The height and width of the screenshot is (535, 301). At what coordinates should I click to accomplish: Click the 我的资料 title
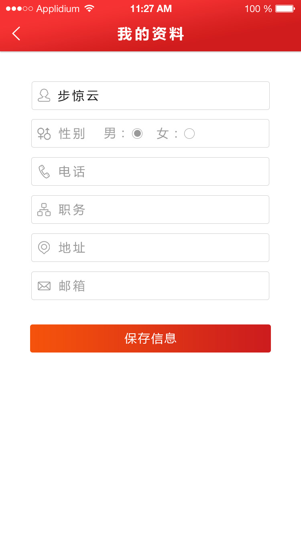tap(150, 34)
